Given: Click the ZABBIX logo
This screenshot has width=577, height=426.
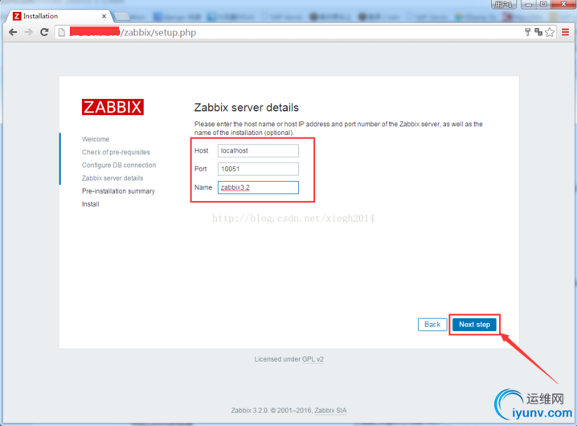Looking at the screenshot, I should point(113,107).
